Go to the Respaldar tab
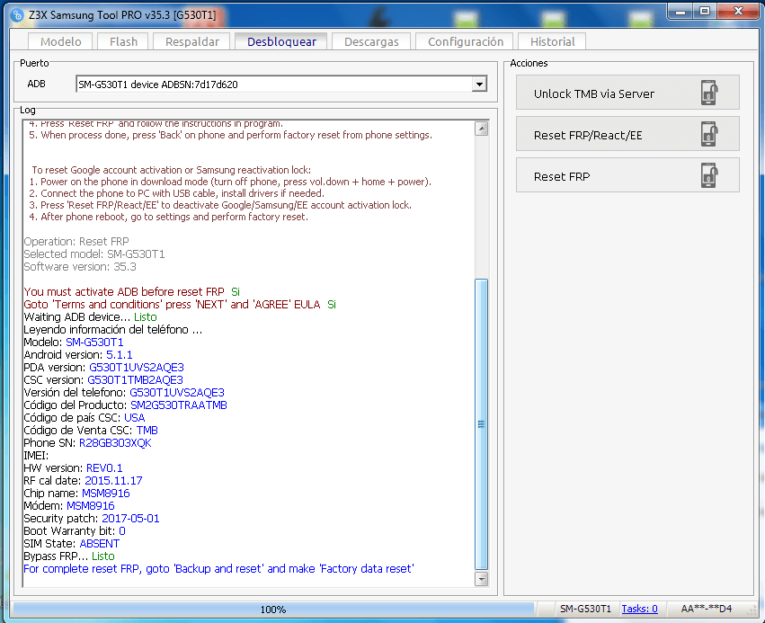Image resolution: width=765 pixels, height=623 pixels. 192,41
